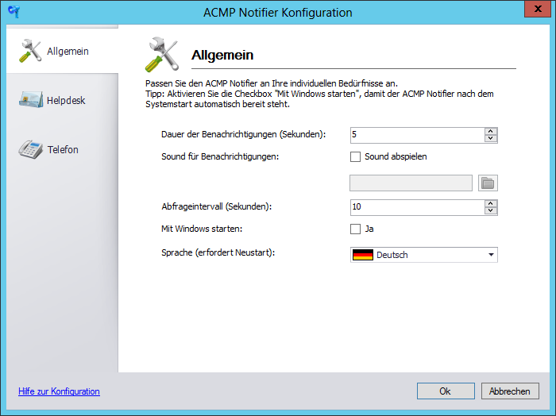Switch to the Helpdesk tab label
The height and width of the screenshot is (416, 556).
point(66,101)
